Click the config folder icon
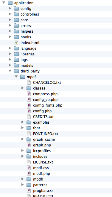Viewport: 112px width, 197px height. click(16, 9)
